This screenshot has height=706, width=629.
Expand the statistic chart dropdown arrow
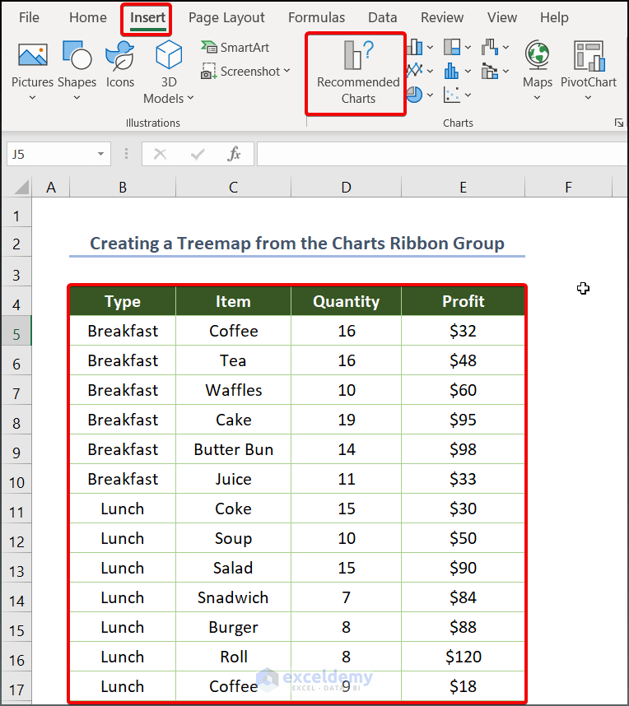[468, 71]
